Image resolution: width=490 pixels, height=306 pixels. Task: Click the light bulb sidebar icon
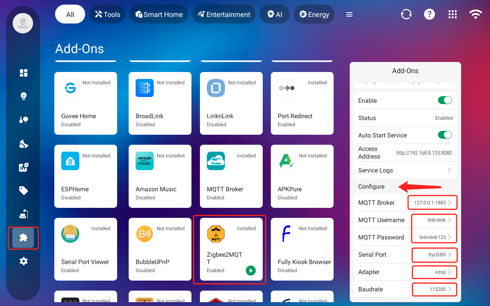point(23,96)
